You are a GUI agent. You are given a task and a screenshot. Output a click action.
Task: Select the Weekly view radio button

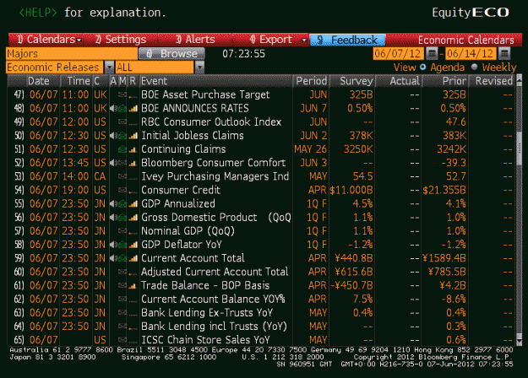[475, 67]
